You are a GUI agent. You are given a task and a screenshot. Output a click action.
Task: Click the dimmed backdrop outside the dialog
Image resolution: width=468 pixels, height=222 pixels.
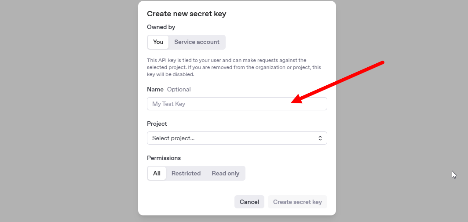pyautogui.click(x=66, y=110)
